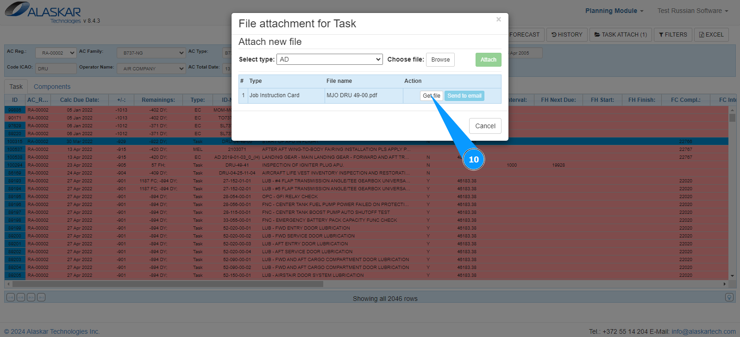Click the table's vertical scrollbar down arrow
The height and width of the screenshot is (337, 740).
[732, 276]
